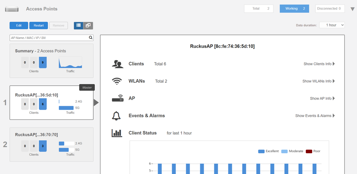Select the RuckusAP[...36:70:70] access point card
The image size is (357, 174).
tap(51, 144)
